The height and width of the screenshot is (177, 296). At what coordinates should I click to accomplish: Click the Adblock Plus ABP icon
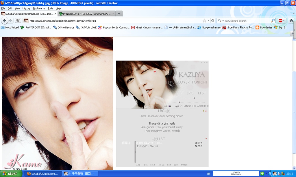[280, 20]
